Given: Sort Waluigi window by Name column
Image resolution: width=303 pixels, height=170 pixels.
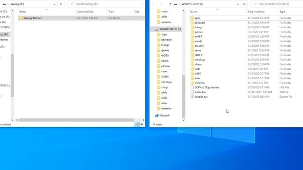Looking at the screenshot, I should point(22,11).
